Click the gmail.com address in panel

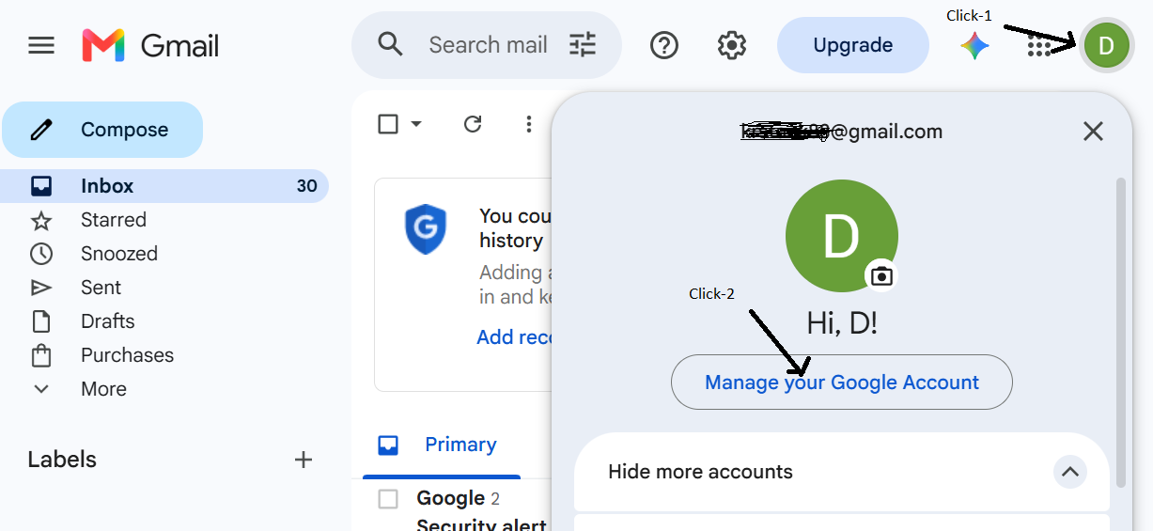pyautogui.click(x=842, y=132)
